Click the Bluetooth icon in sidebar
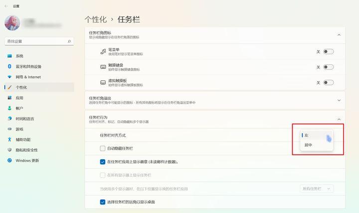Screen dimensions: 359x213 tap(9, 66)
